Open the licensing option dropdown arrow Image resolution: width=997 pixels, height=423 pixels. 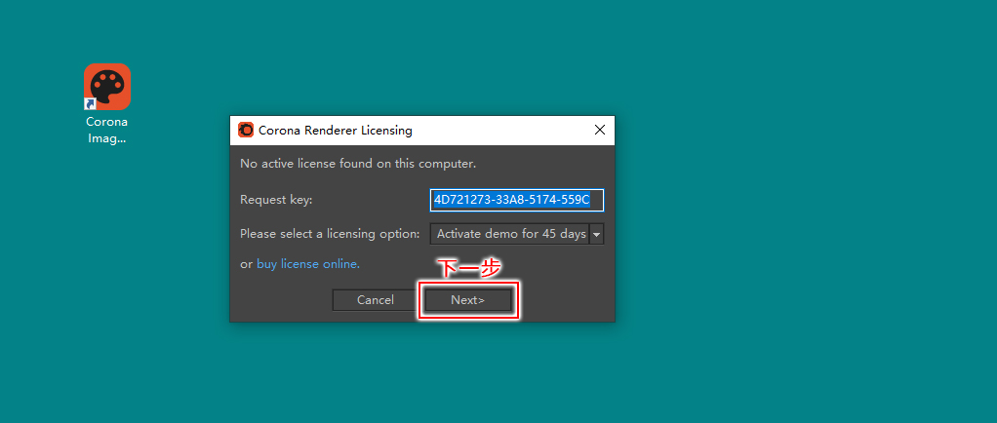[596, 234]
